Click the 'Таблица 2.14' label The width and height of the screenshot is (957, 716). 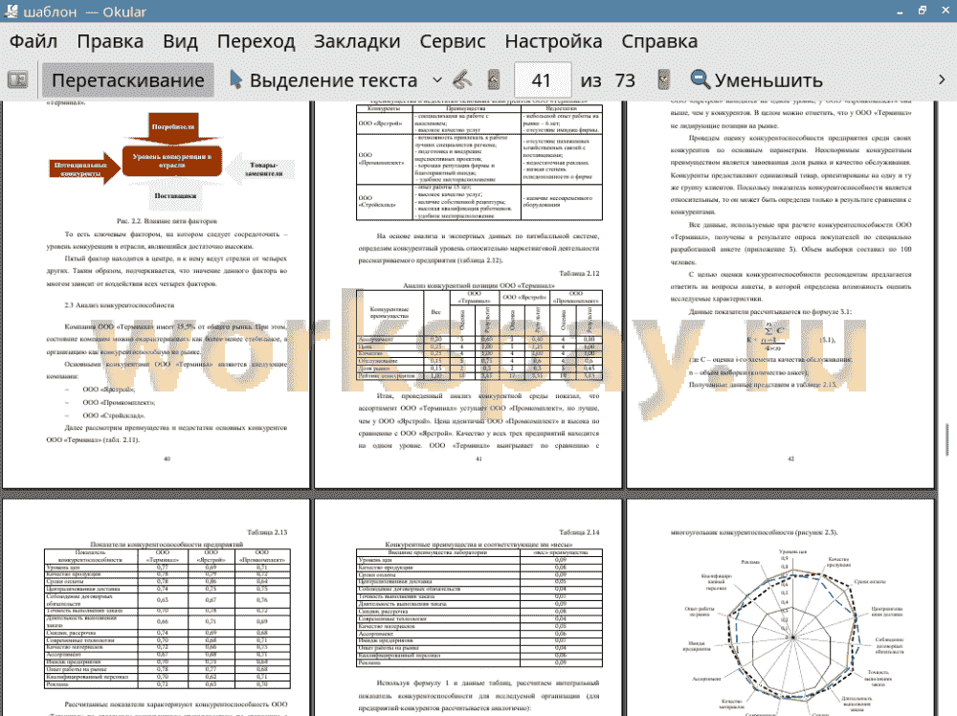coord(579,532)
